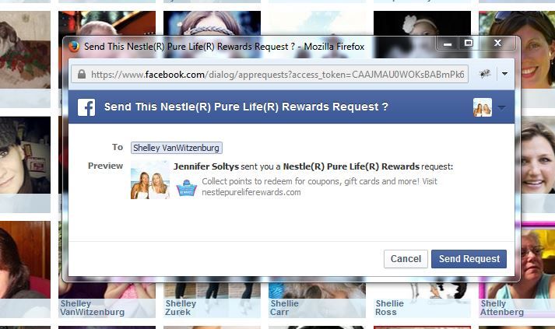
Task: Click the Firefox logo in title bar
Action: coord(74,46)
